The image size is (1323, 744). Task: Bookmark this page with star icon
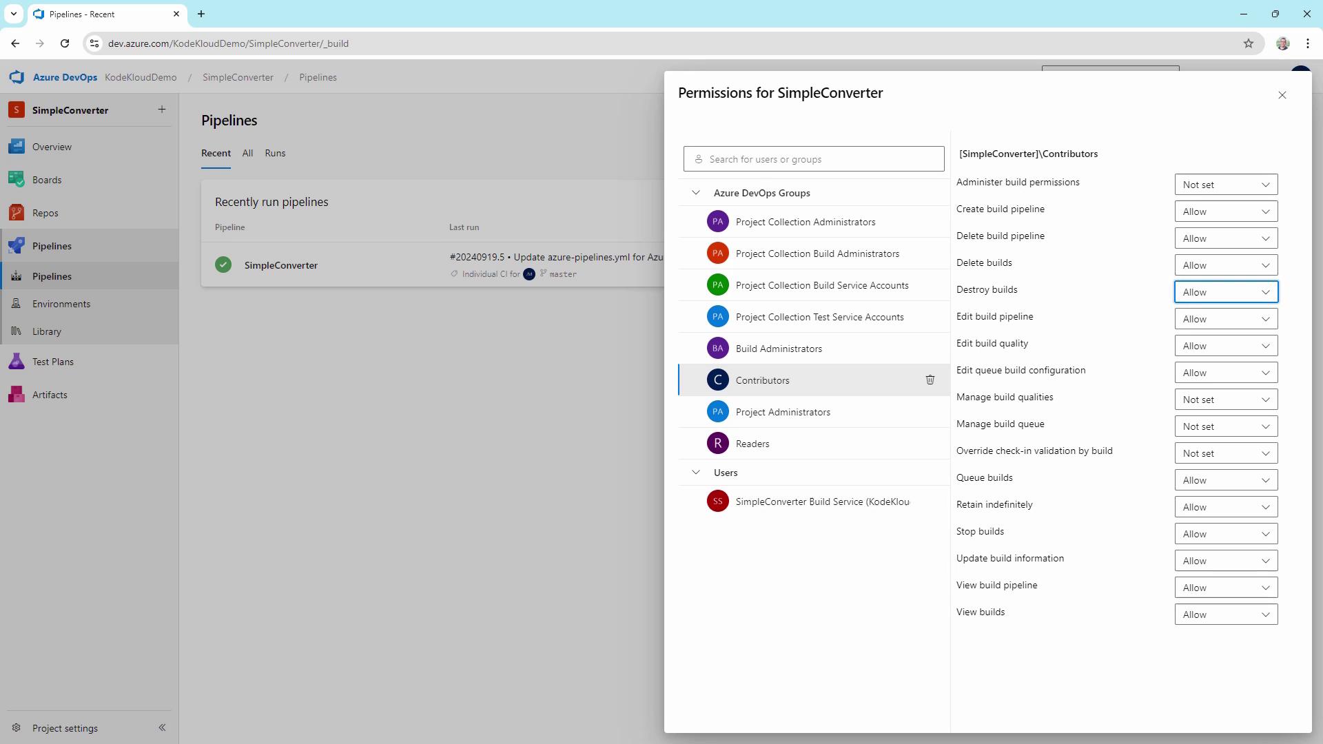[x=1249, y=43]
